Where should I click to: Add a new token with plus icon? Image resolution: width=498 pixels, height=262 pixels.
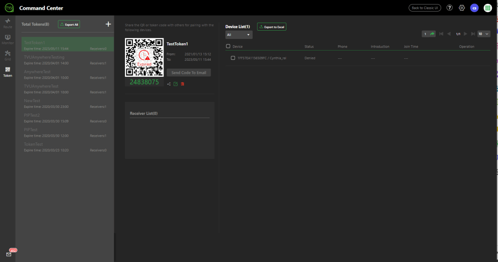(108, 24)
